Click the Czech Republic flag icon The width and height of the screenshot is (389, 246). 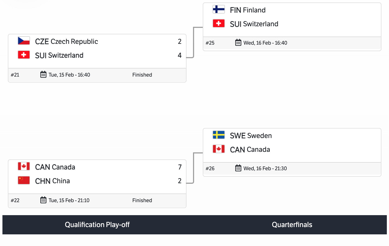pyautogui.click(x=24, y=41)
